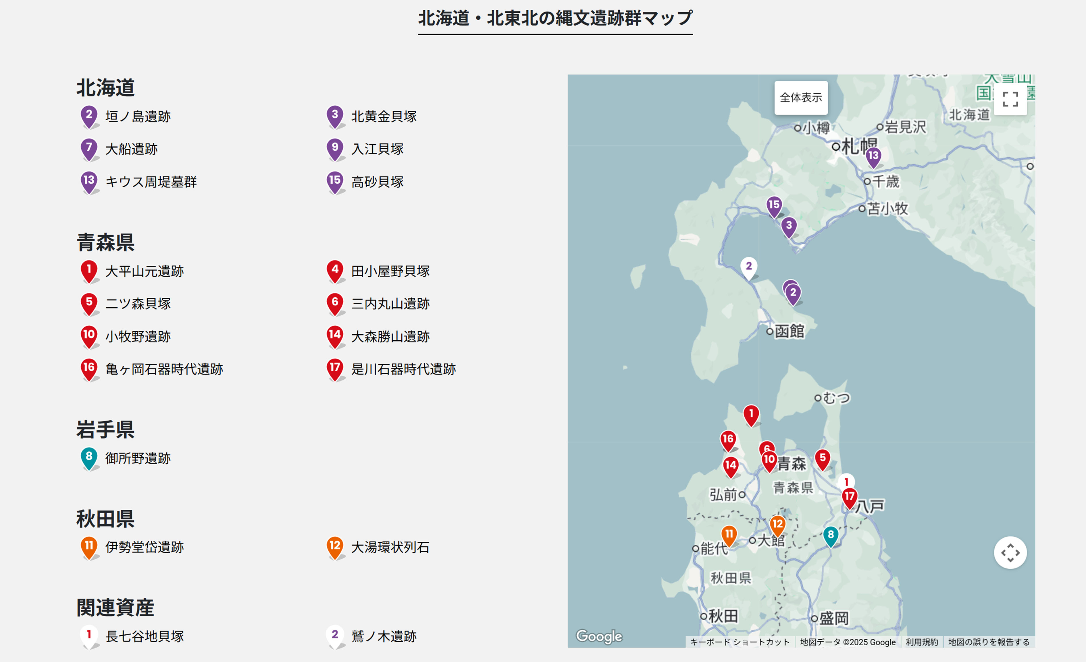Click purple map marker 15 on the map

click(x=774, y=205)
